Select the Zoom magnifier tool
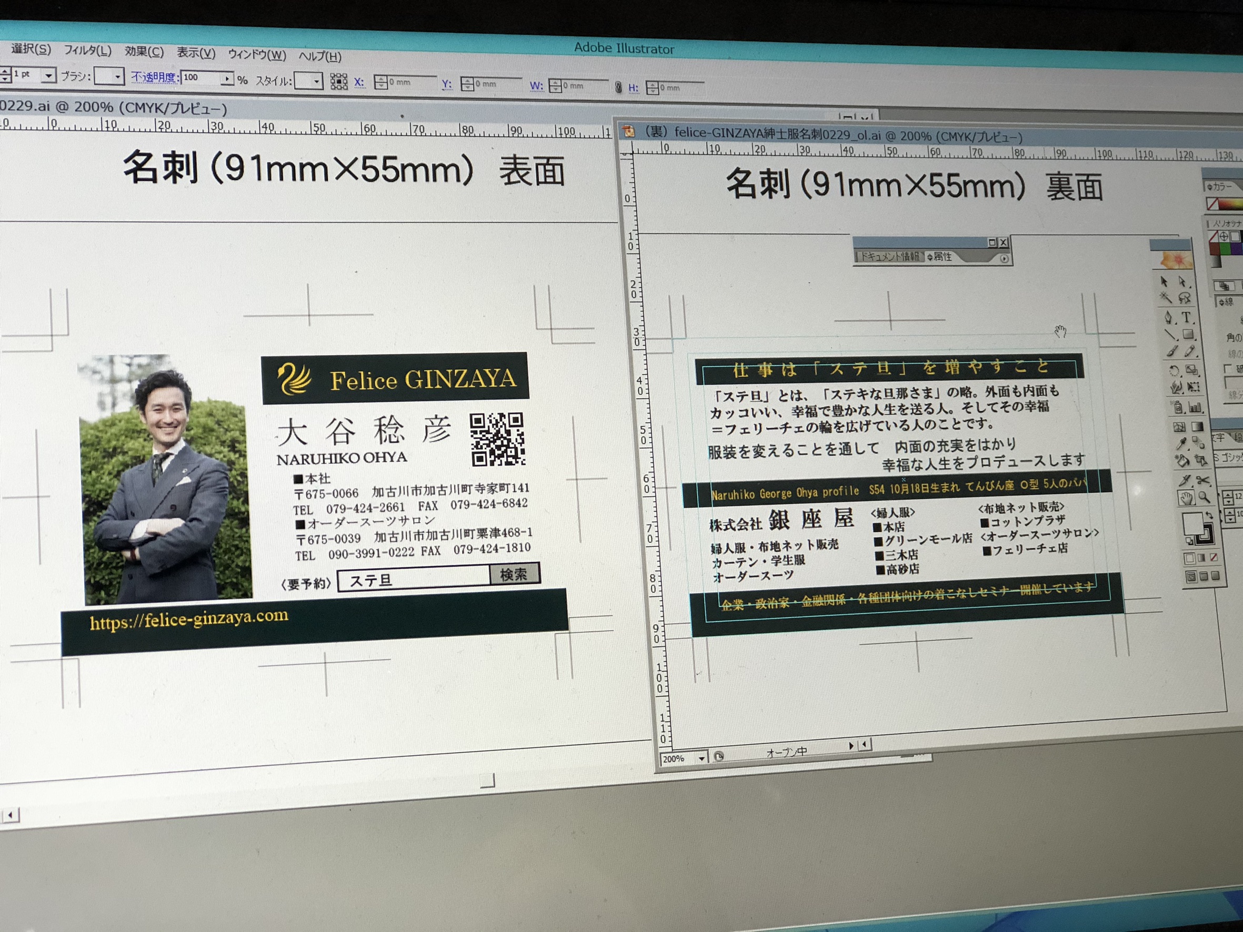The height and width of the screenshot is (932, 1243). pos(1204,497)
